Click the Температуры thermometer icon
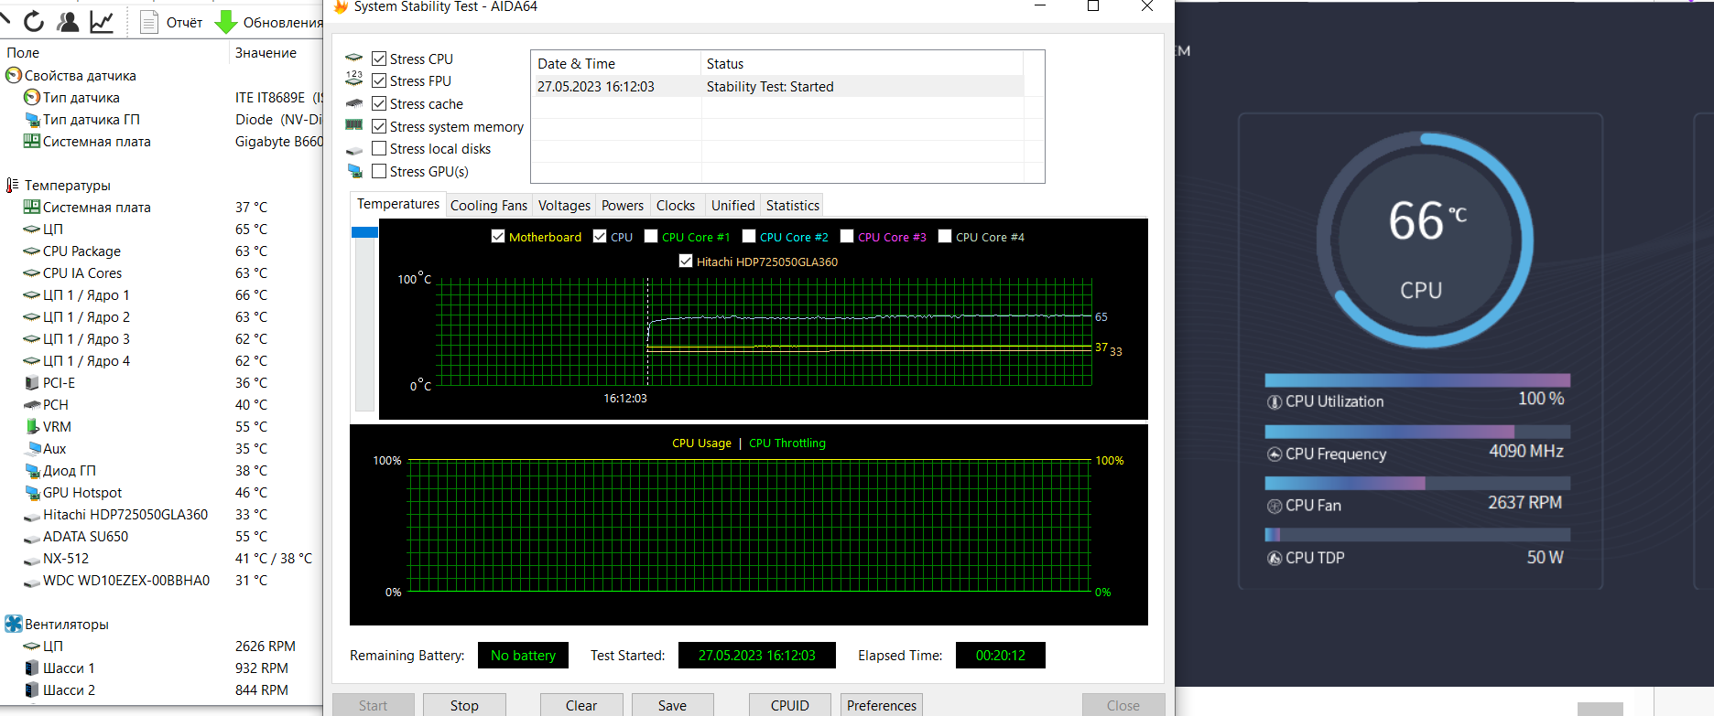1714x716 pixels. pos(13,185)
